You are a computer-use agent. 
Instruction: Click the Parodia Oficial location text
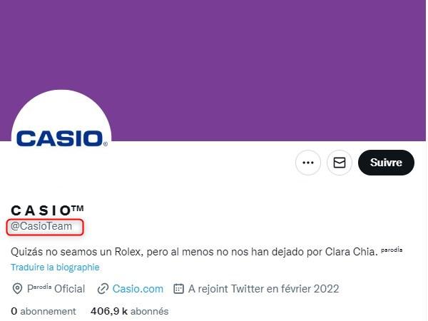coord(56,288)
